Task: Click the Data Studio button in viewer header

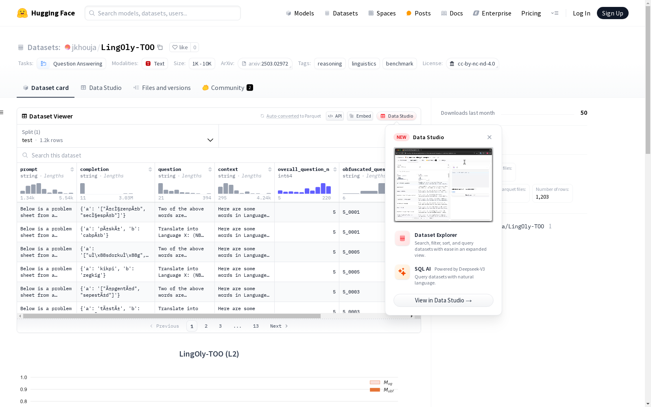Action: point(396,116)
